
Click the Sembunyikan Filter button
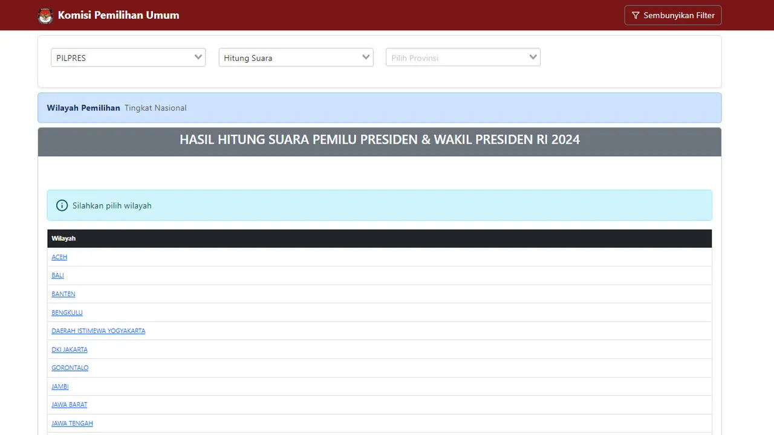[x=672, y=15]
